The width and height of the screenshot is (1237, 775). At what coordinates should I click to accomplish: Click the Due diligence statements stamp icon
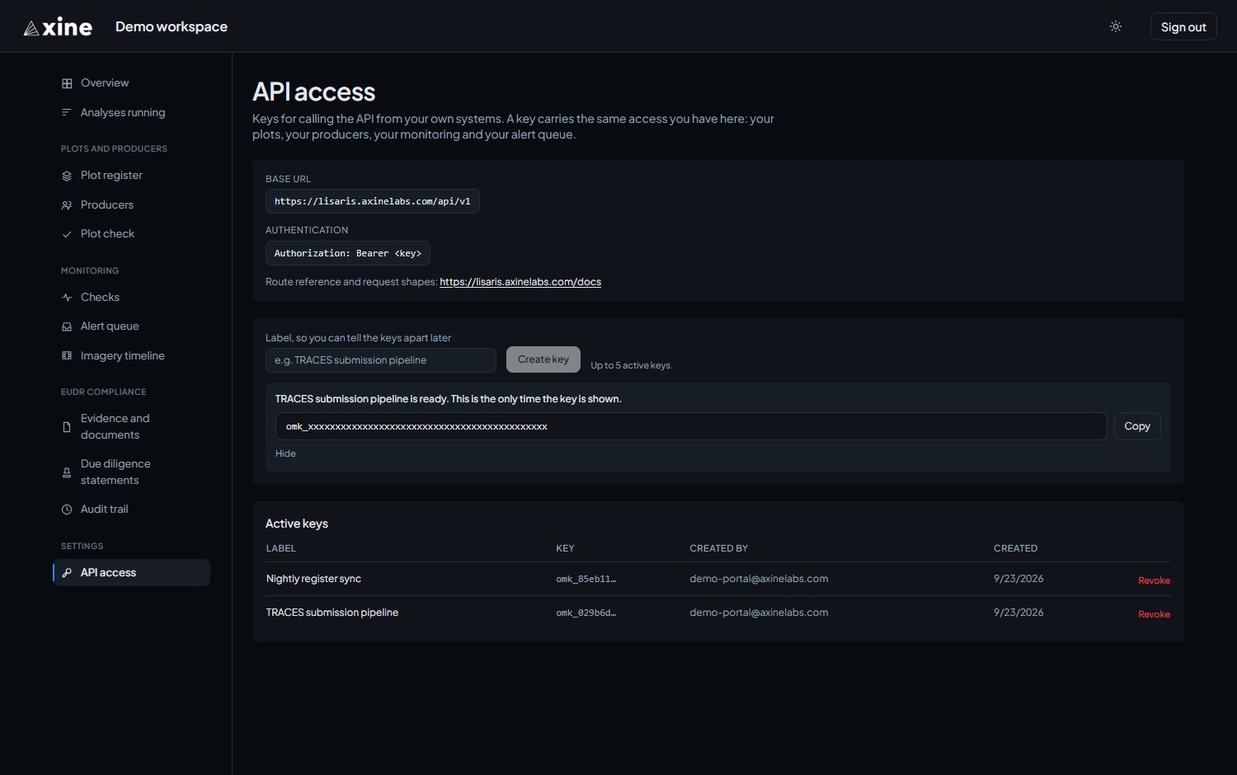[x=67, y=472]
